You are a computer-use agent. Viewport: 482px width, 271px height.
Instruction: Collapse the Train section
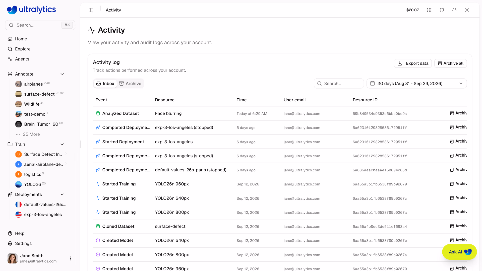click(x=62, y=144)
